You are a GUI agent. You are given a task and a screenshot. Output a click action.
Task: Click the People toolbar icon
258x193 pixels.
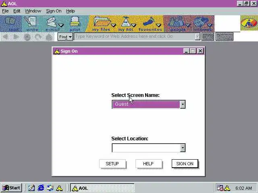point(176,22)
